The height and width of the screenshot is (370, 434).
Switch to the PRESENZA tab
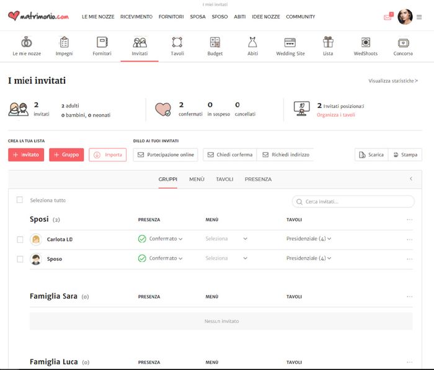coord(258,179)
